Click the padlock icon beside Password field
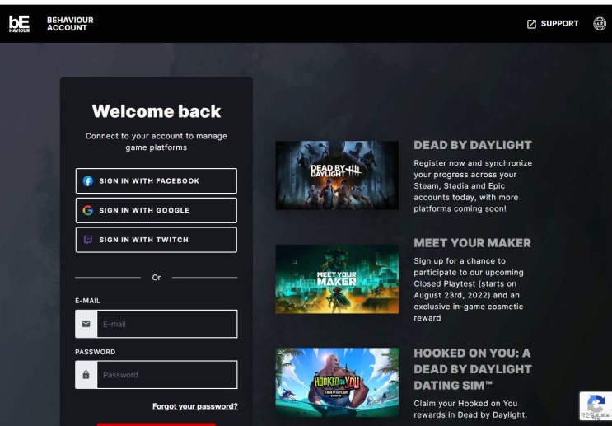The height and width of the screenshot is (426, 612). click(86, 375)
